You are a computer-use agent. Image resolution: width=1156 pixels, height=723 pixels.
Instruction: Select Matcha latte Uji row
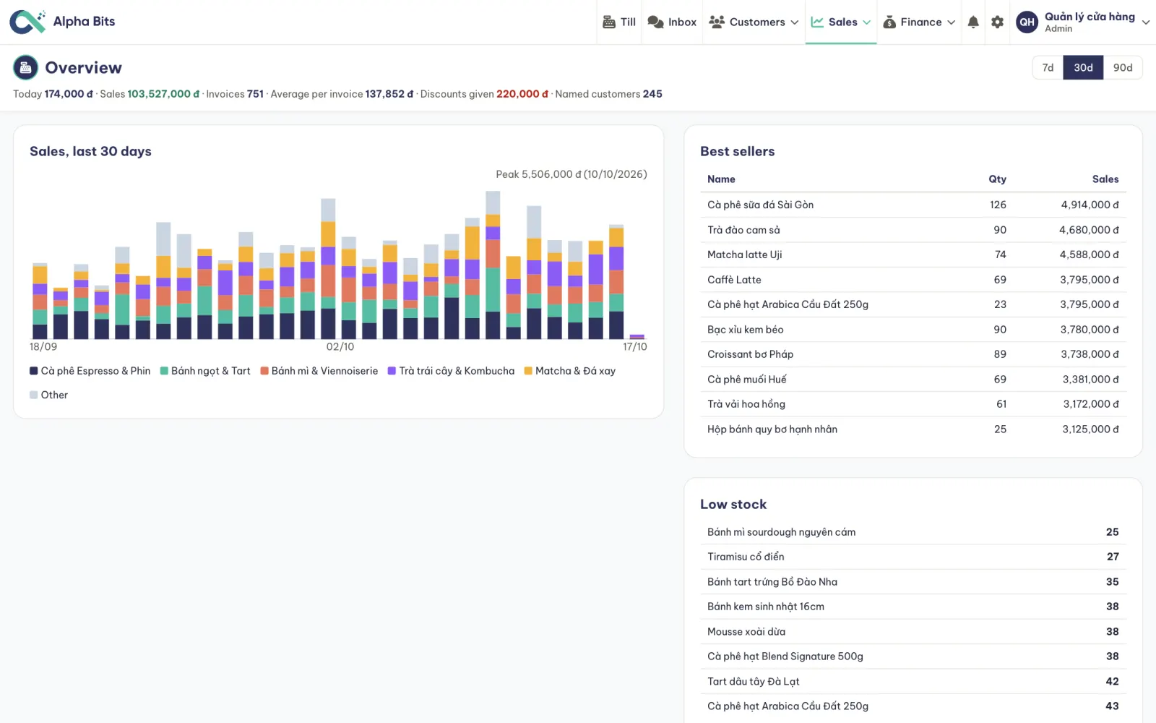[x=913, y=254]
